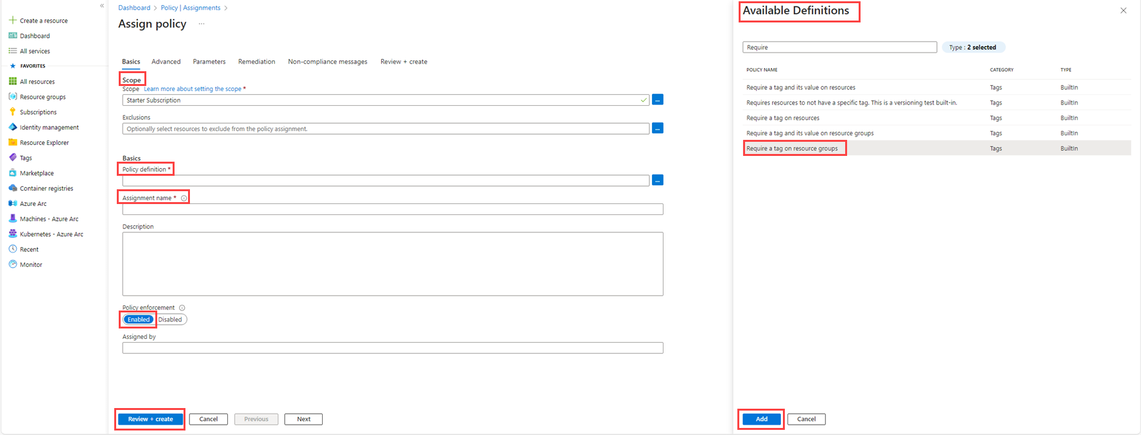
Task: Click the Assignment name input field
Action: coord(392,209)
